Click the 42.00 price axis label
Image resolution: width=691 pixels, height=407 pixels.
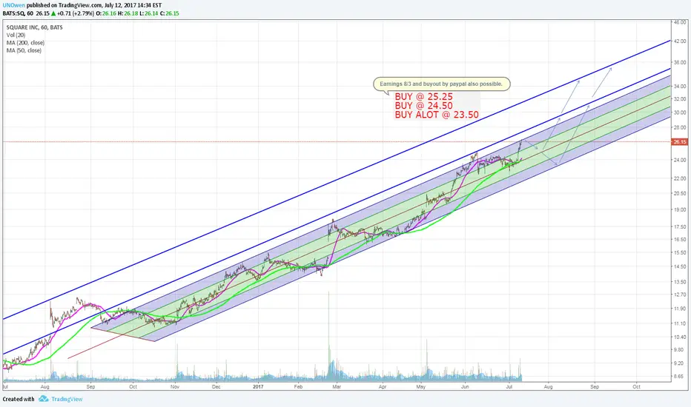[x=680, y=41]
